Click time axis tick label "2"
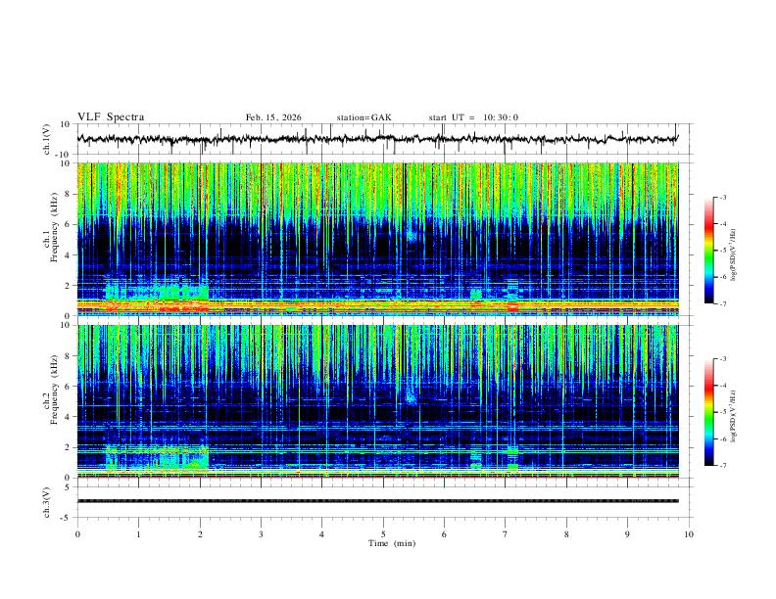 (x=200, y=534)
